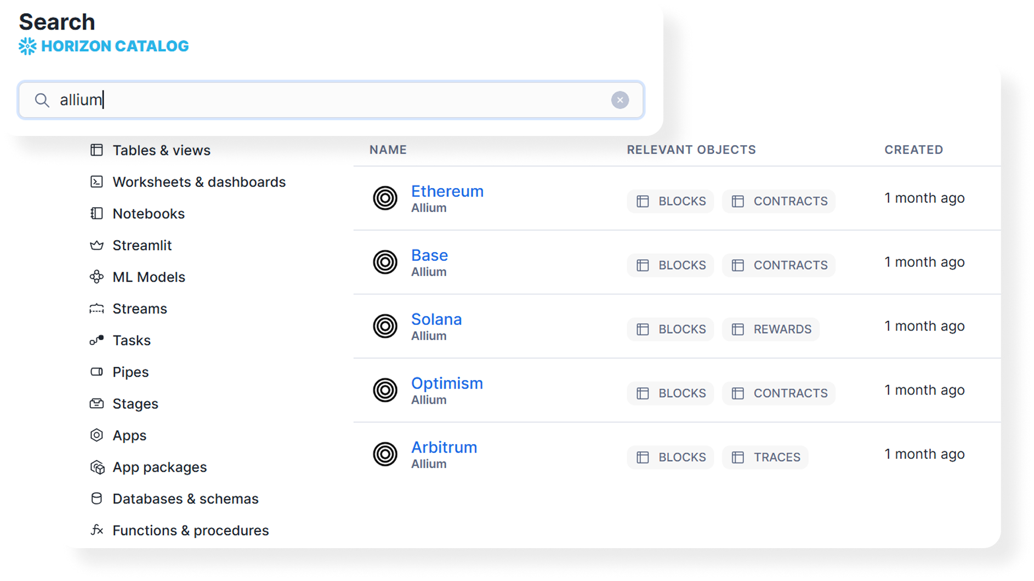Click the Tasks icon

click(97, 340)
